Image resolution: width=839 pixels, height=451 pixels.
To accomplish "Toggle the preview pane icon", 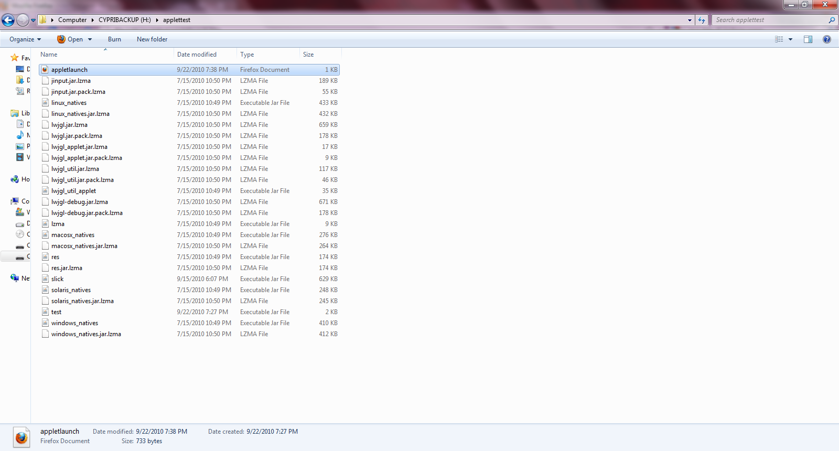I will tap(808, 39).
